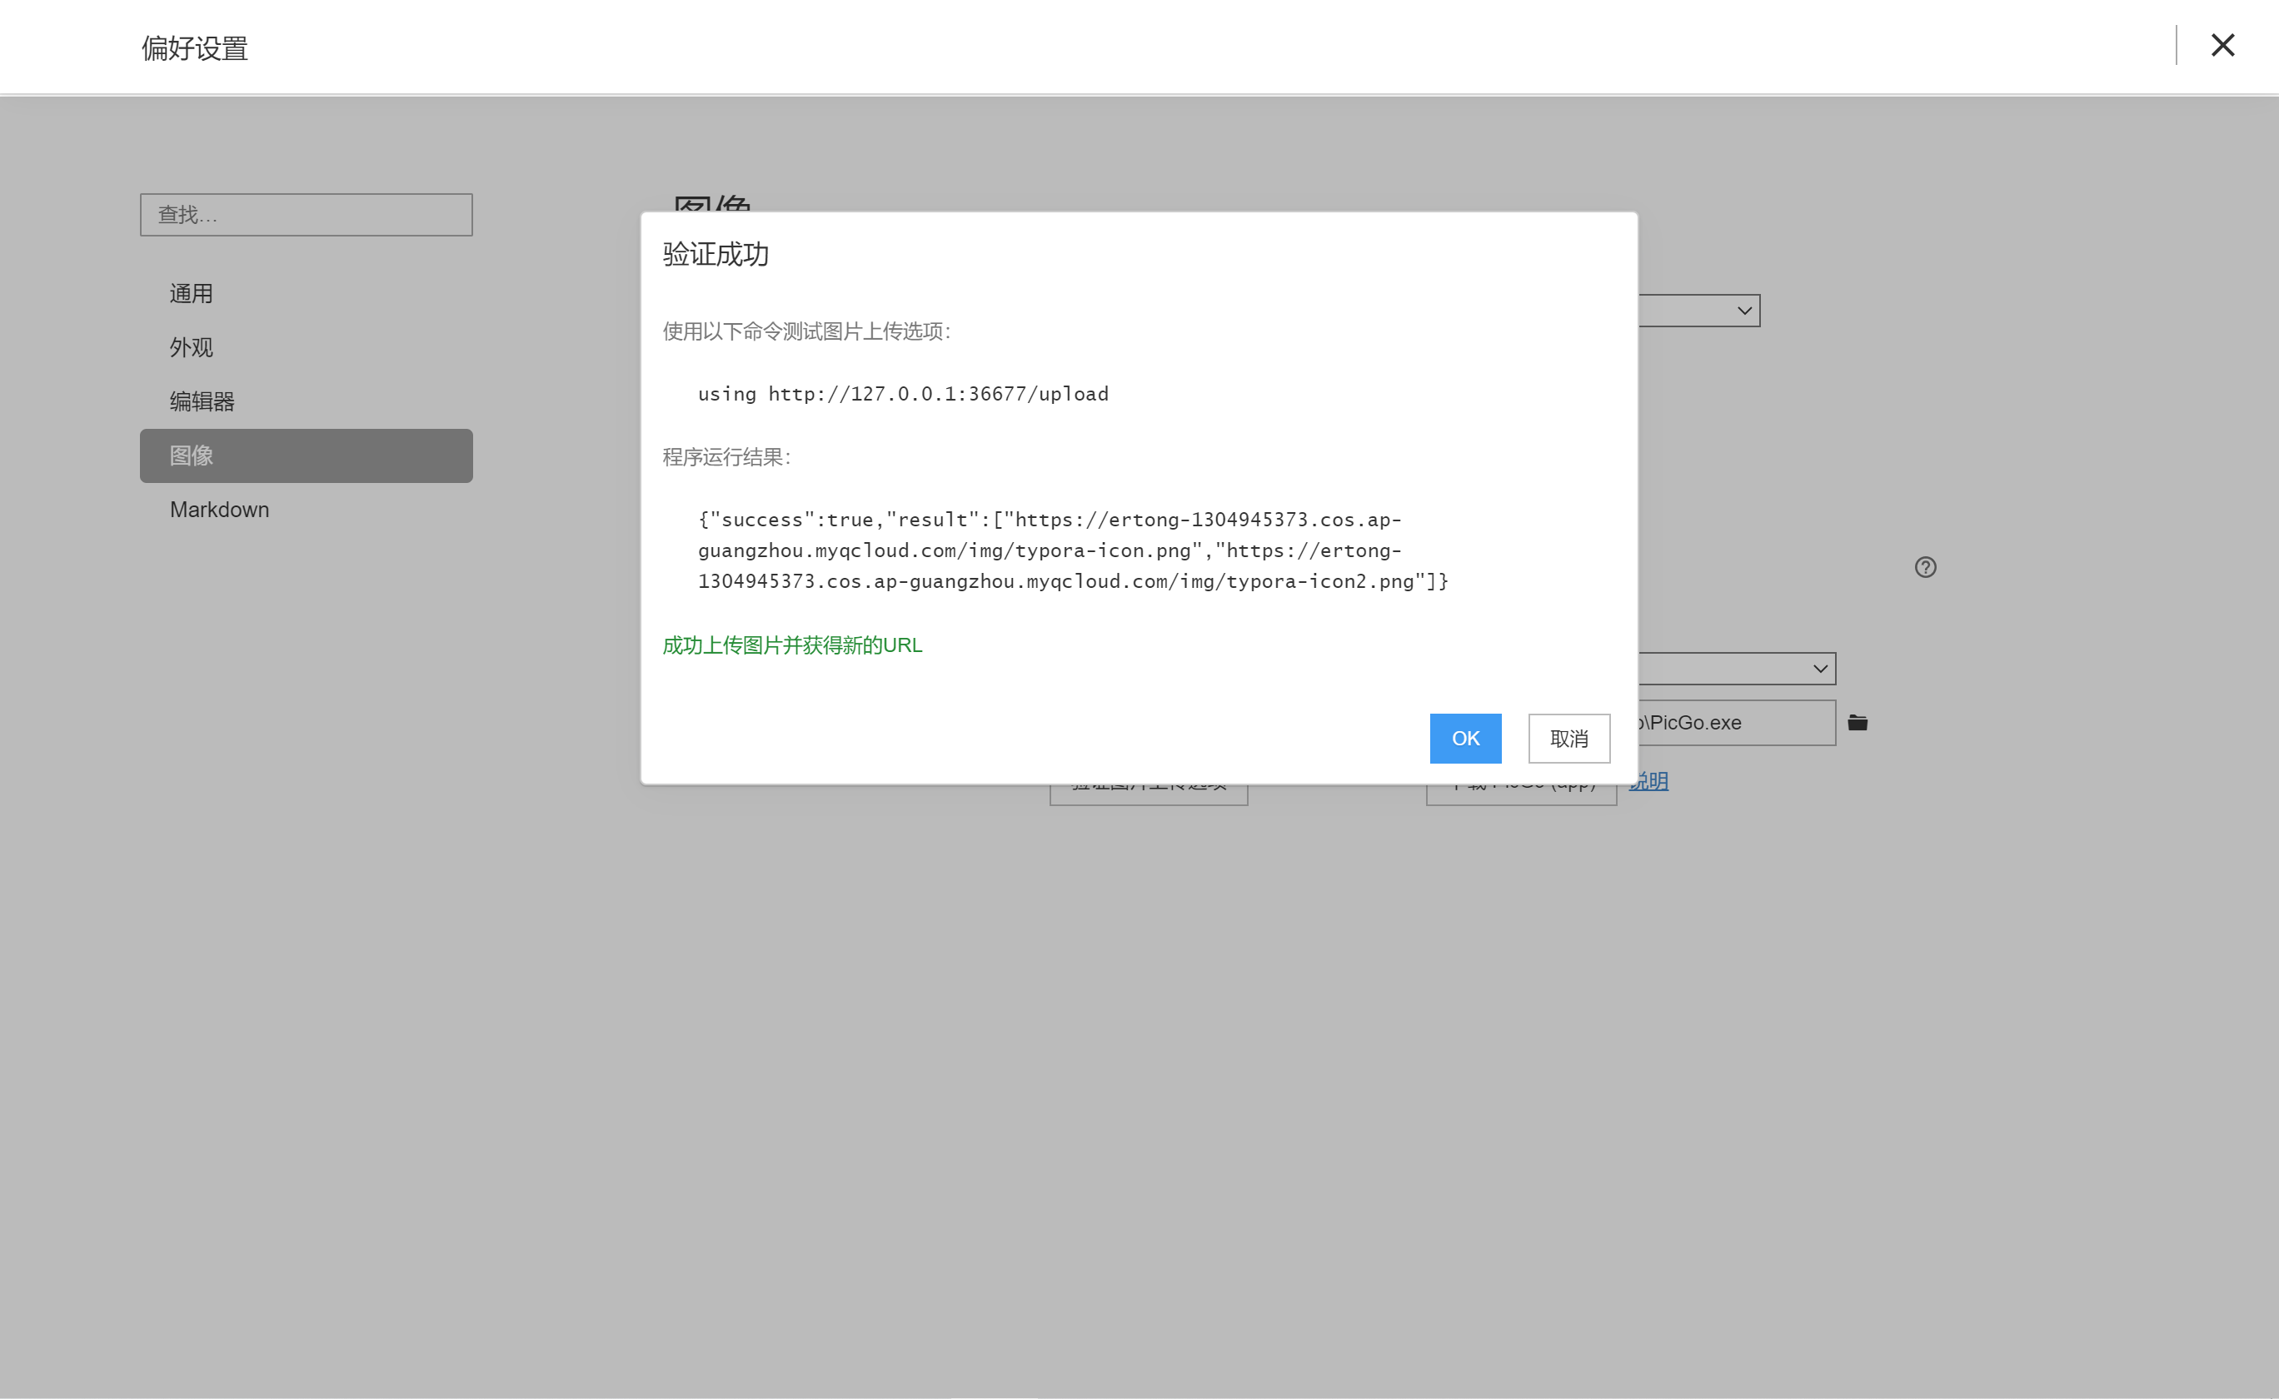
Task: Open the dropdown below the 图像 heading
Action: pyautogui.click(x=1699, y=311)
